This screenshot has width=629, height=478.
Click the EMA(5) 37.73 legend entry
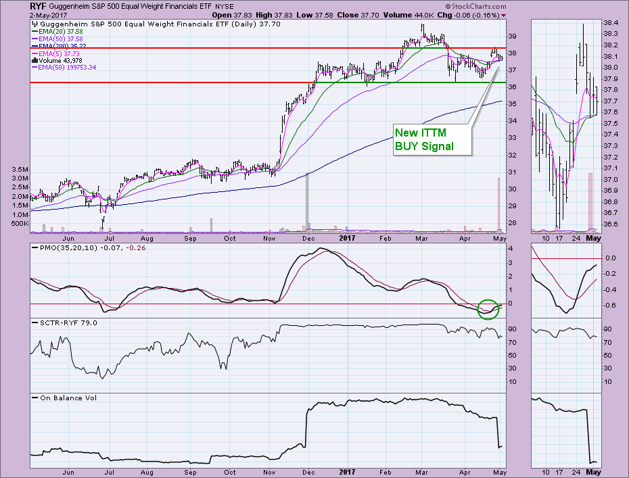pos(56,53)
